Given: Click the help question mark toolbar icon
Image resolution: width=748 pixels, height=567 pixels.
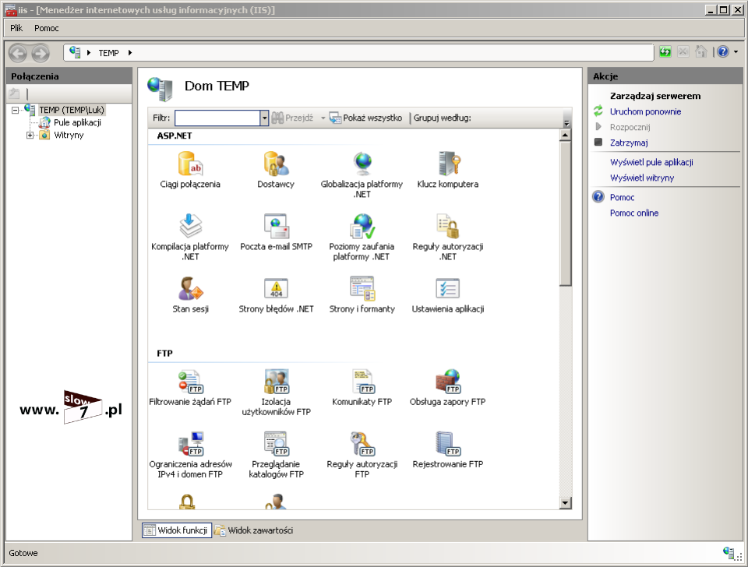Looking at the screenshot, I should [723, 51].
